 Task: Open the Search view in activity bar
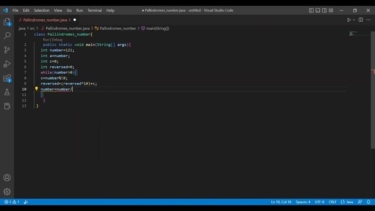(7, 36)
